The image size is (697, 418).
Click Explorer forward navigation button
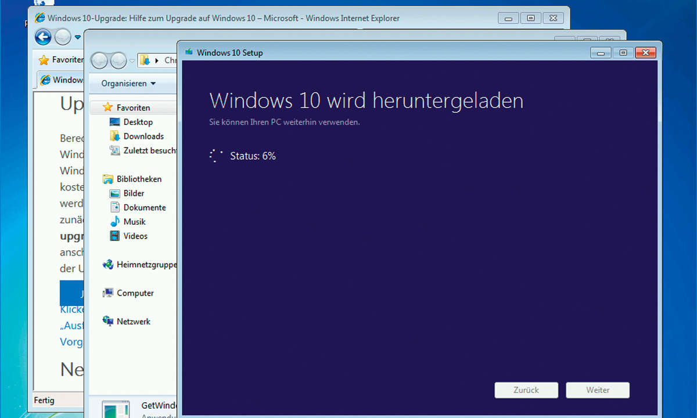118,60
